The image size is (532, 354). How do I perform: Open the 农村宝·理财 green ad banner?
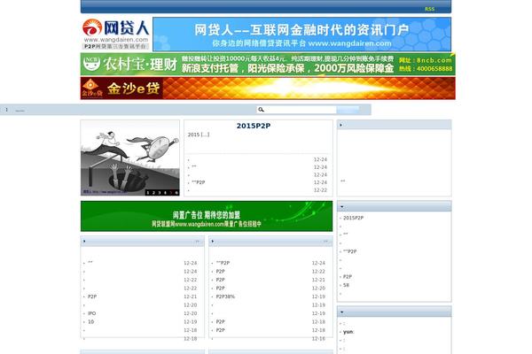pos(268,64)
